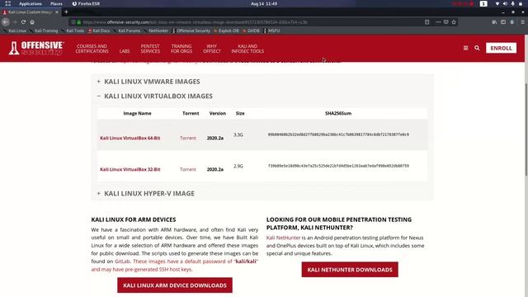Click the 3.3G size cell
The width and height of the screenshot is (528, 297).
pyautogui.click(x=238, y=134)
